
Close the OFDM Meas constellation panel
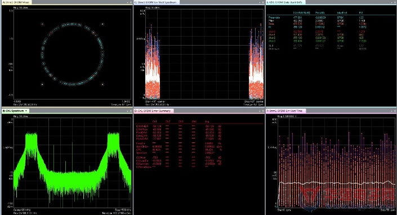coord(131,2)
